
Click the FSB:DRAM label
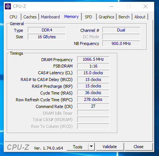pos(63,66)
